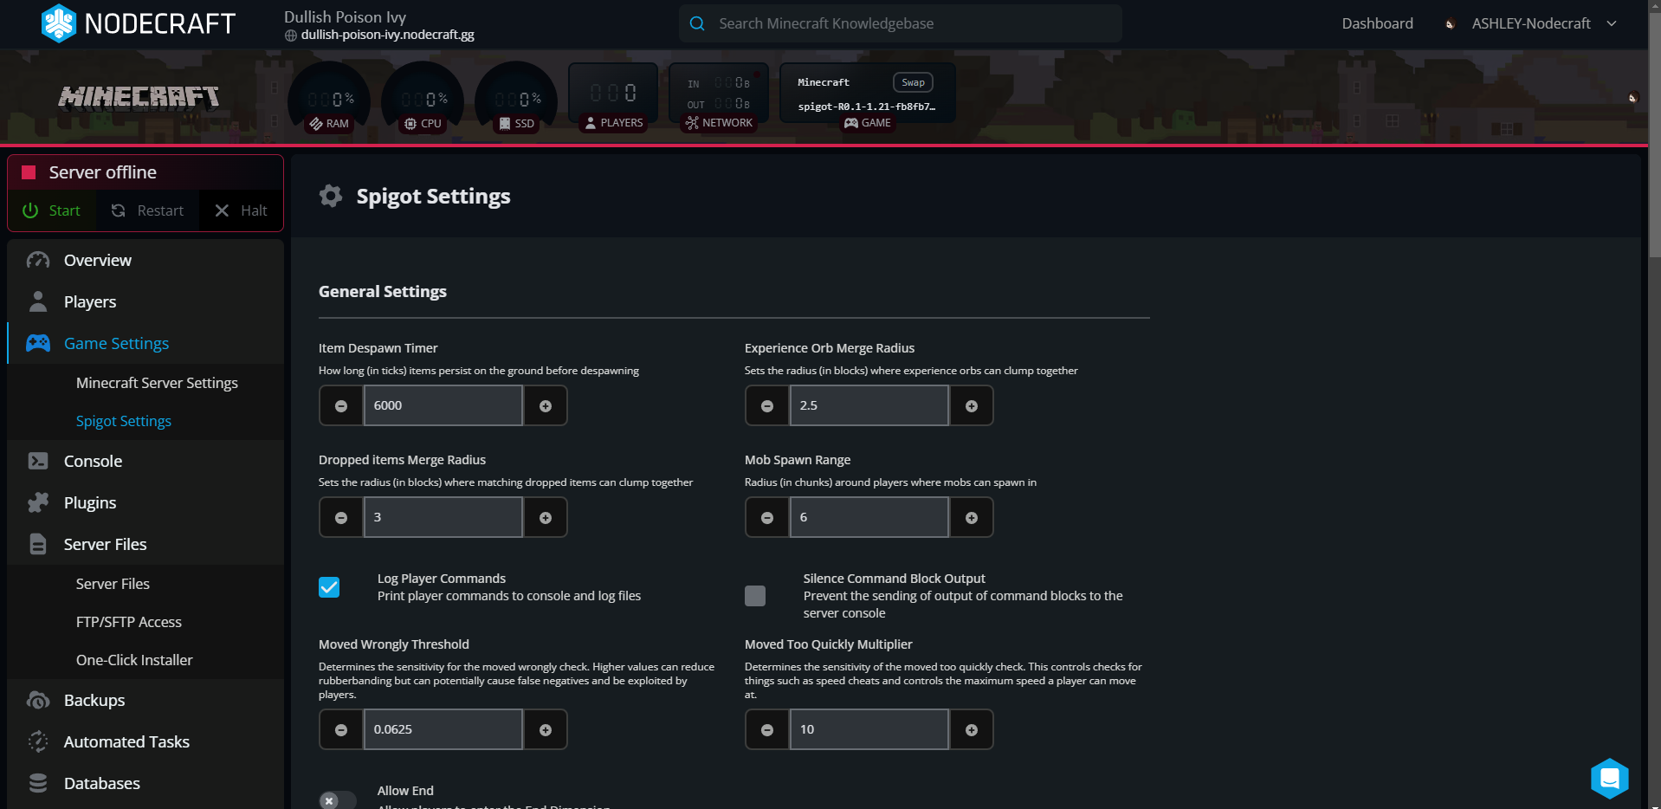Increase Moved Too Quickly Multiplier
The width and height of the screenshot is (1661, 809).
[972, 729]
